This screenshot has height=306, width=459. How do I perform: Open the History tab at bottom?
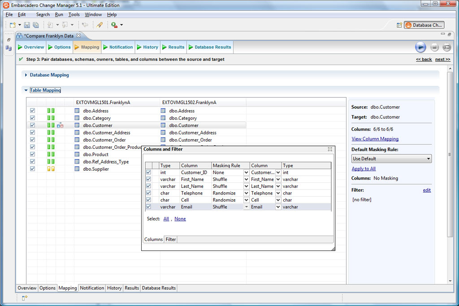point(114,288)
